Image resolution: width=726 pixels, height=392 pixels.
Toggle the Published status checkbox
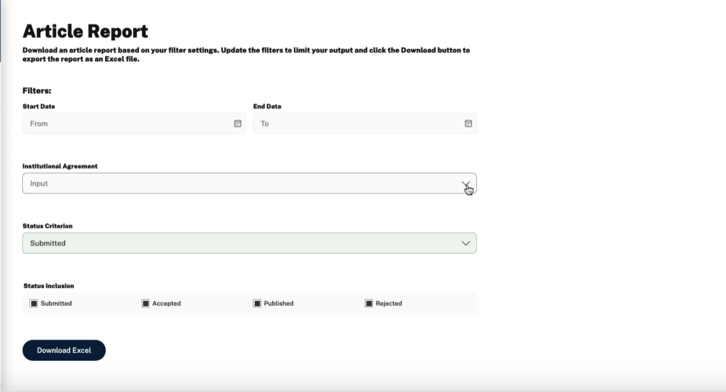point(257,304)
